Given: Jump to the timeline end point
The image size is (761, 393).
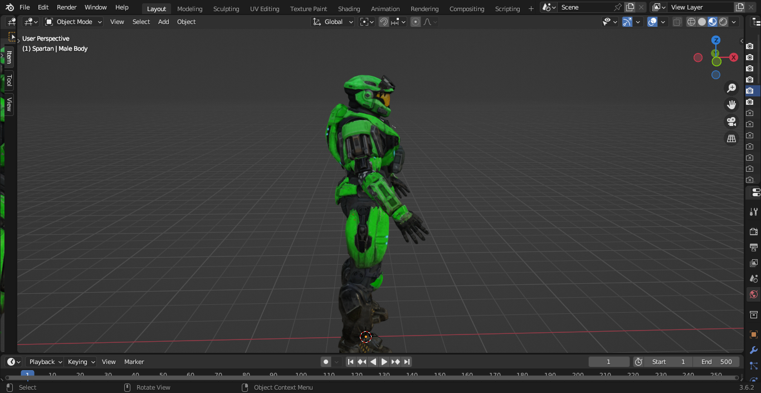Looking at the screenshot, I should click(407, 362).
